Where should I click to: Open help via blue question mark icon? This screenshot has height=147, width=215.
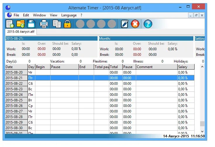pos(148,24)
